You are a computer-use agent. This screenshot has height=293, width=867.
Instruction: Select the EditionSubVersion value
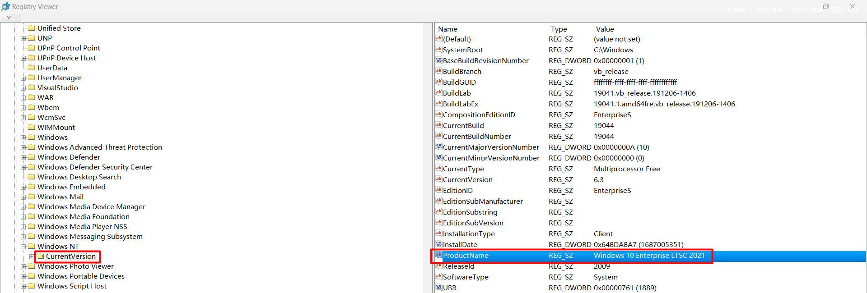click(473, 223)
